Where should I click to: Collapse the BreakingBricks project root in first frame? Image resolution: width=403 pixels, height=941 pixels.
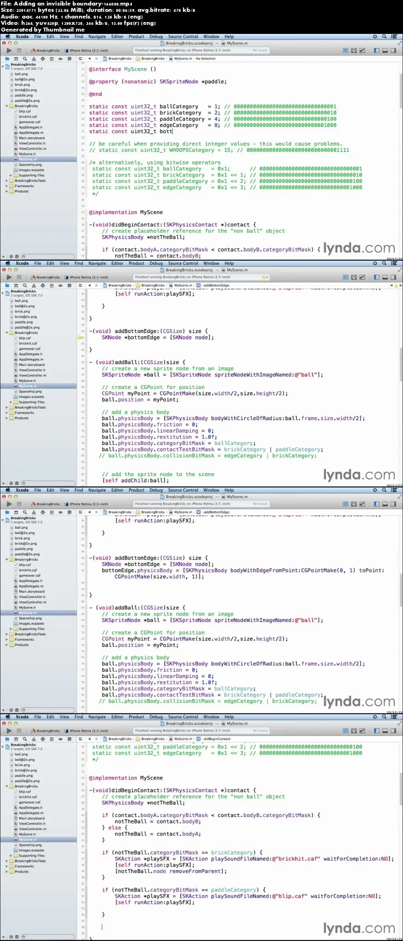pos(3,67)
